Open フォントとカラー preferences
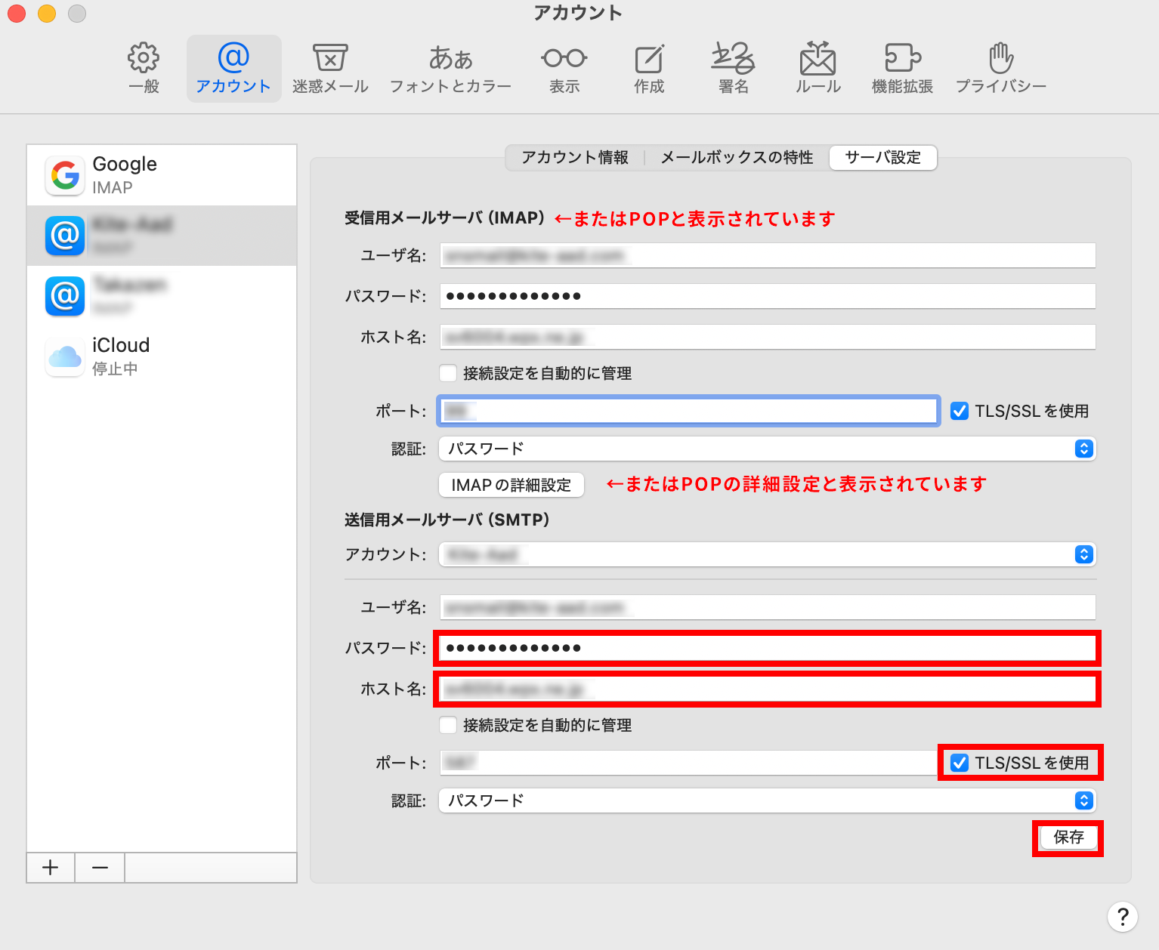The width and height of the screenshot is (1159, 950). [450, 68]
